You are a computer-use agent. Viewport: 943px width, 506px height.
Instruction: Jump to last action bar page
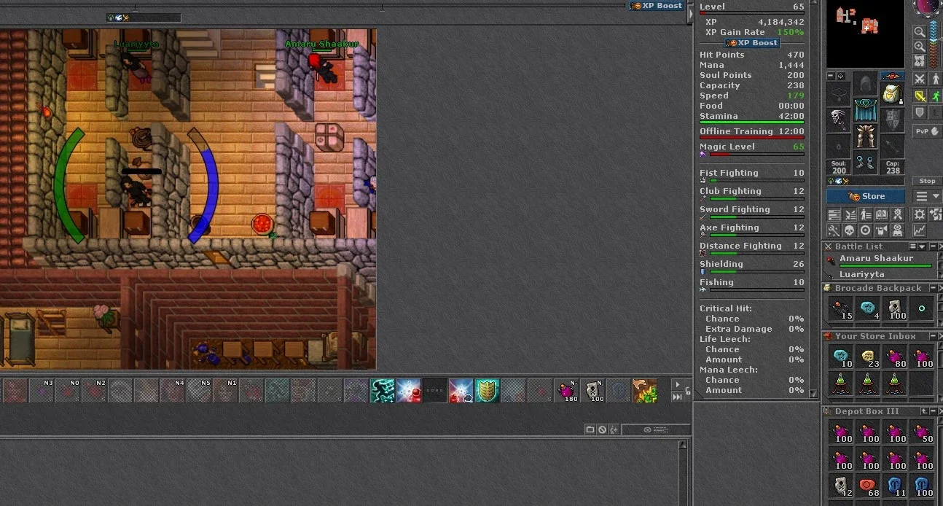click(678, 397)
